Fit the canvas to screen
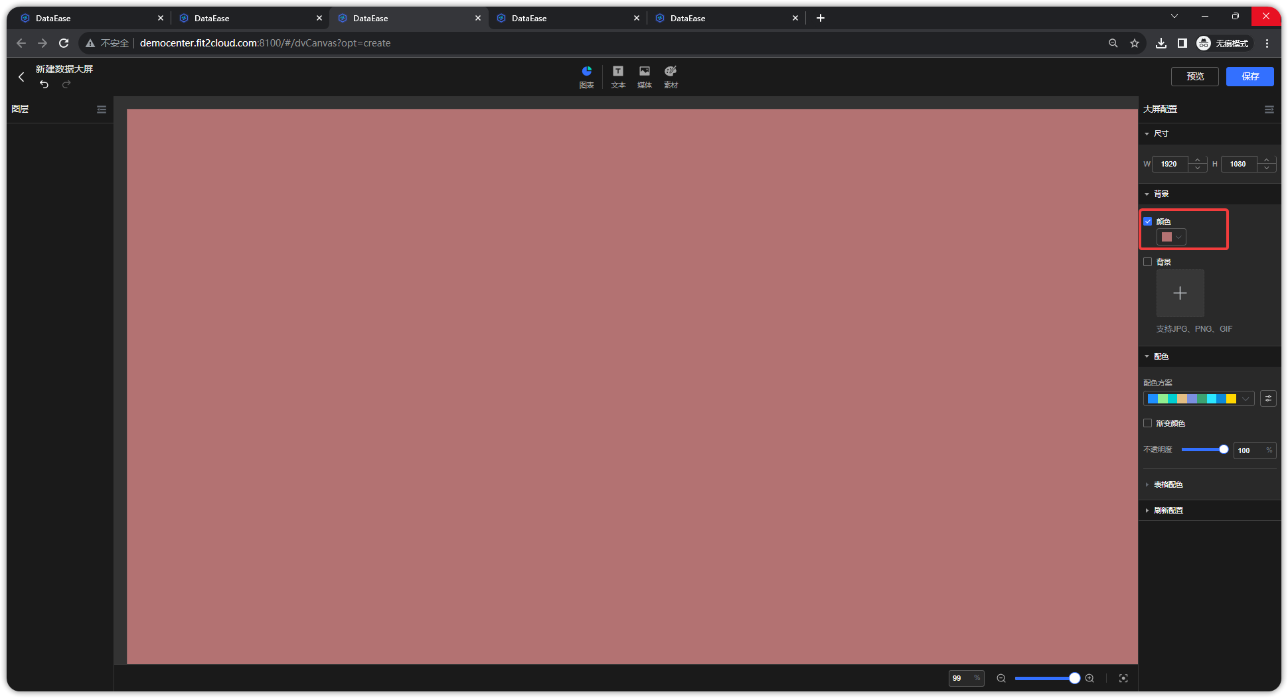This screenshot has width=1288, height=698. [1123, 678]
